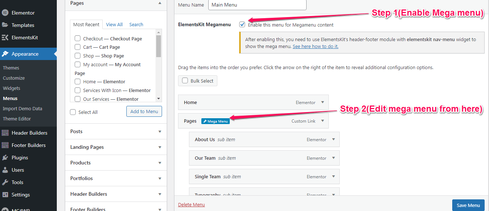Switch to the Most Recent tab
Viewport: 489px width, 211px height.
pos(86,24)
